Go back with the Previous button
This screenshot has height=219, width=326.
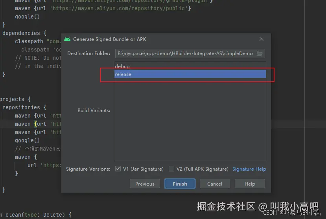click(145, 184)
